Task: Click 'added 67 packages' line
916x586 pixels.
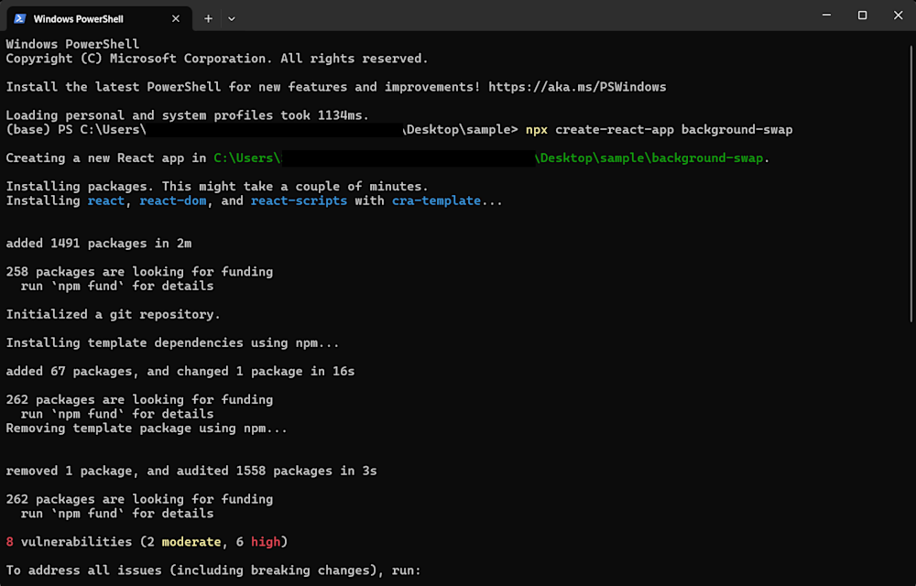Action: 180,372
